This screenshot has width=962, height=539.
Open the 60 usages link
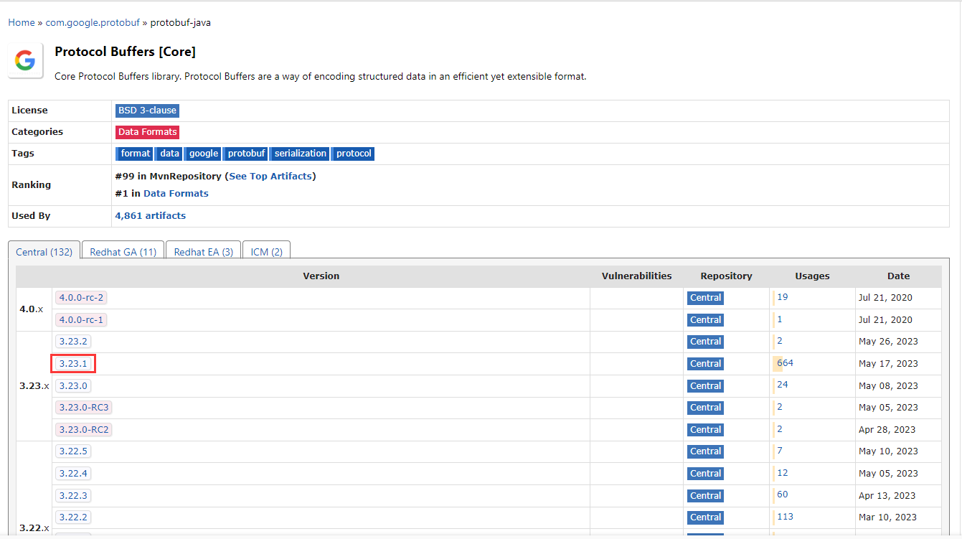pos(782,495)
